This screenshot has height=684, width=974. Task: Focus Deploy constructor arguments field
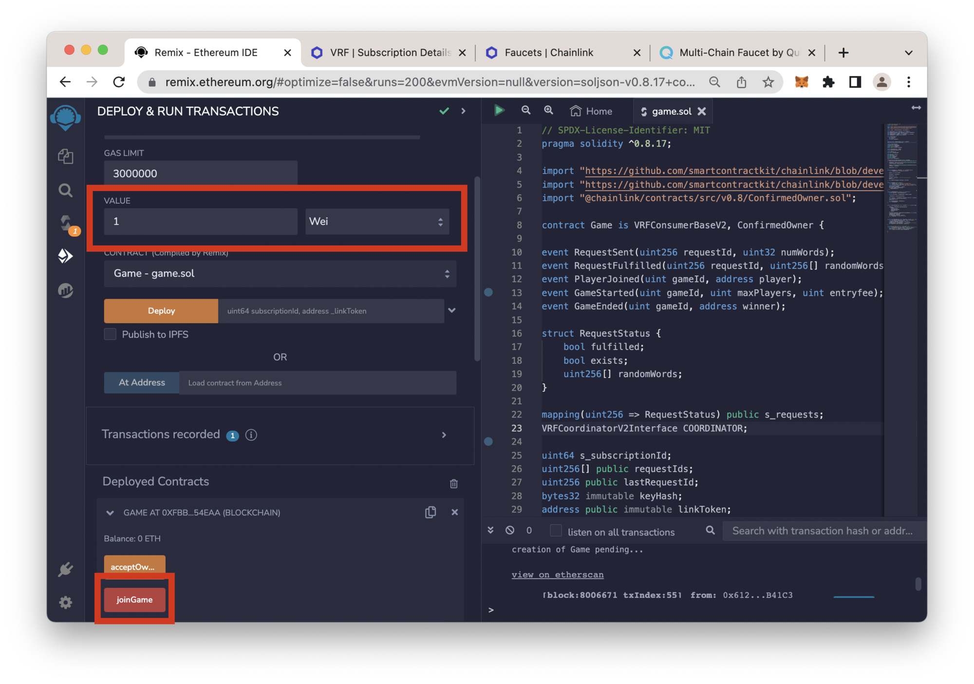coord(331,311)
